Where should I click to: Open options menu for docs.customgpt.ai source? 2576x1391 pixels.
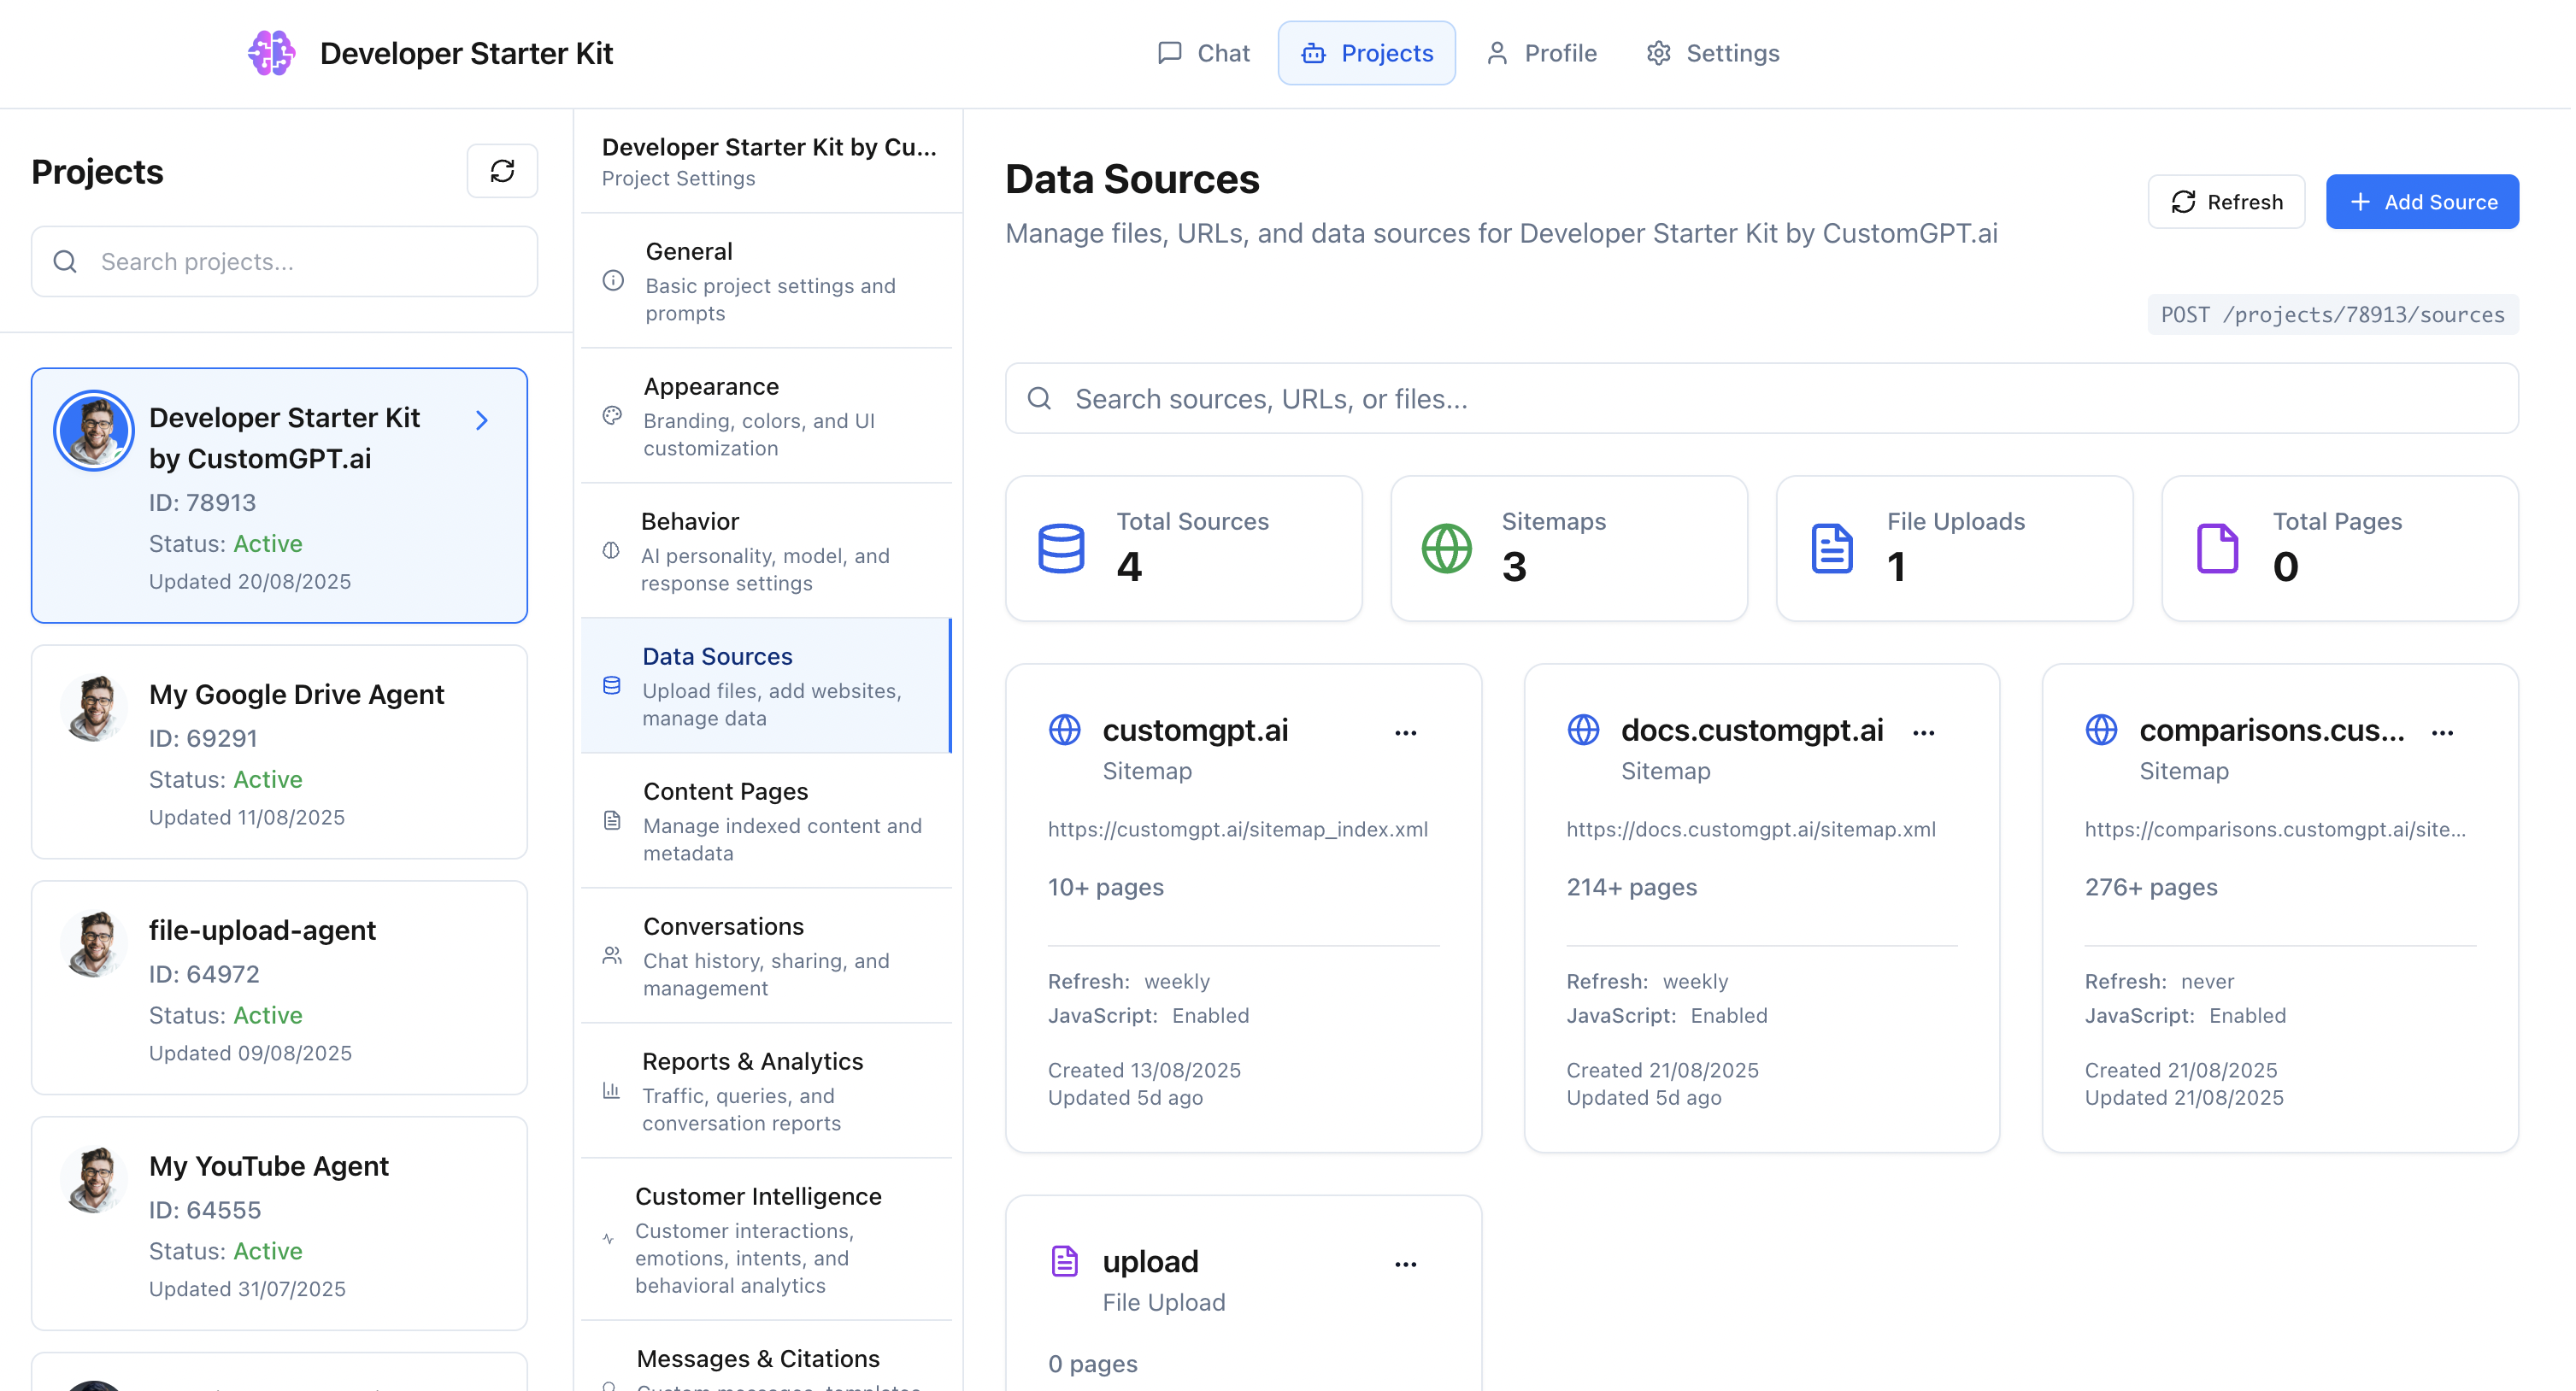pyautogui.click(x=1923, y=733)
